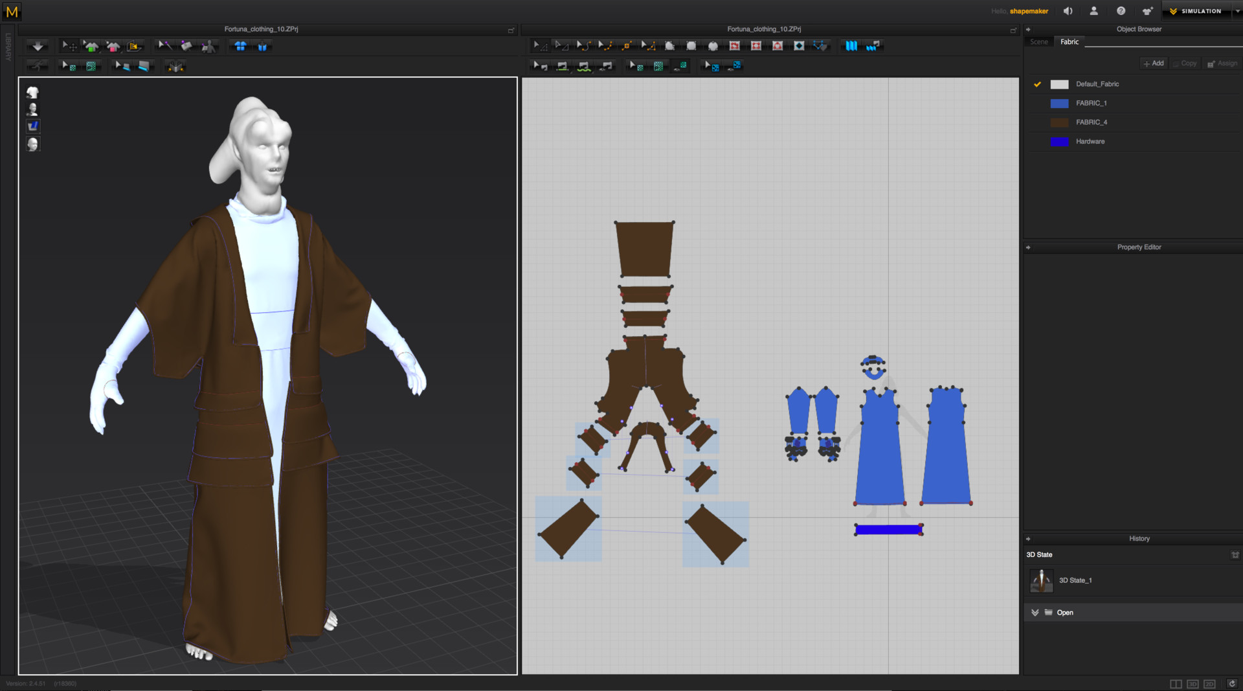The image size is (1243, 691).
Task: Select the Segment Sewing tool with green line
Action: [x=562, y=65]
